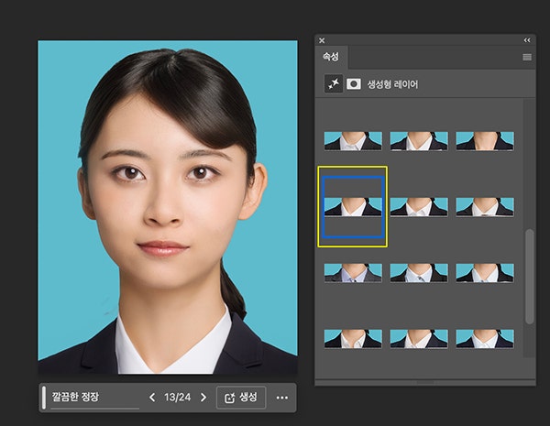Viewport: 550px width, 426px height.
Task: Select the first variation thumbnail in the bottom row
Action: [x=353, y=339]
